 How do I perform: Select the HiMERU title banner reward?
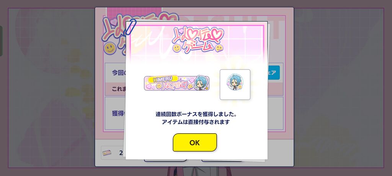(x=177, y=83)
